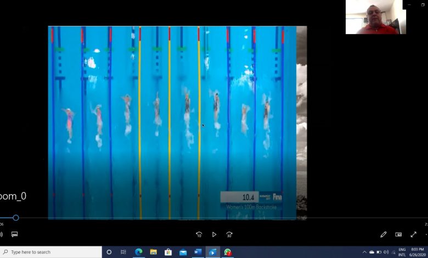Launch Microsoft Edge from taskbar
Screen dimensions: 428x258
pos(138,252)
